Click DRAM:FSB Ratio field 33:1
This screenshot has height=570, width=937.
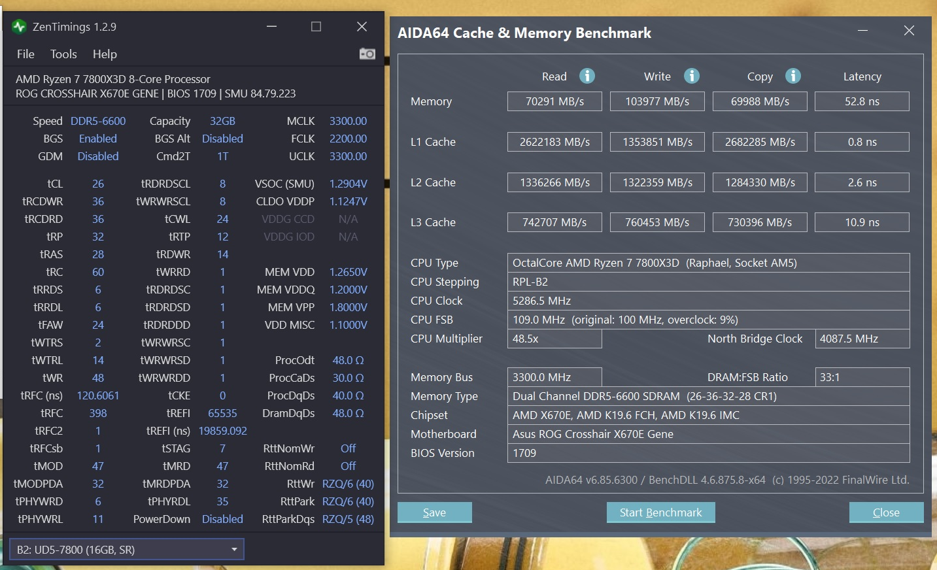[862, 377]
